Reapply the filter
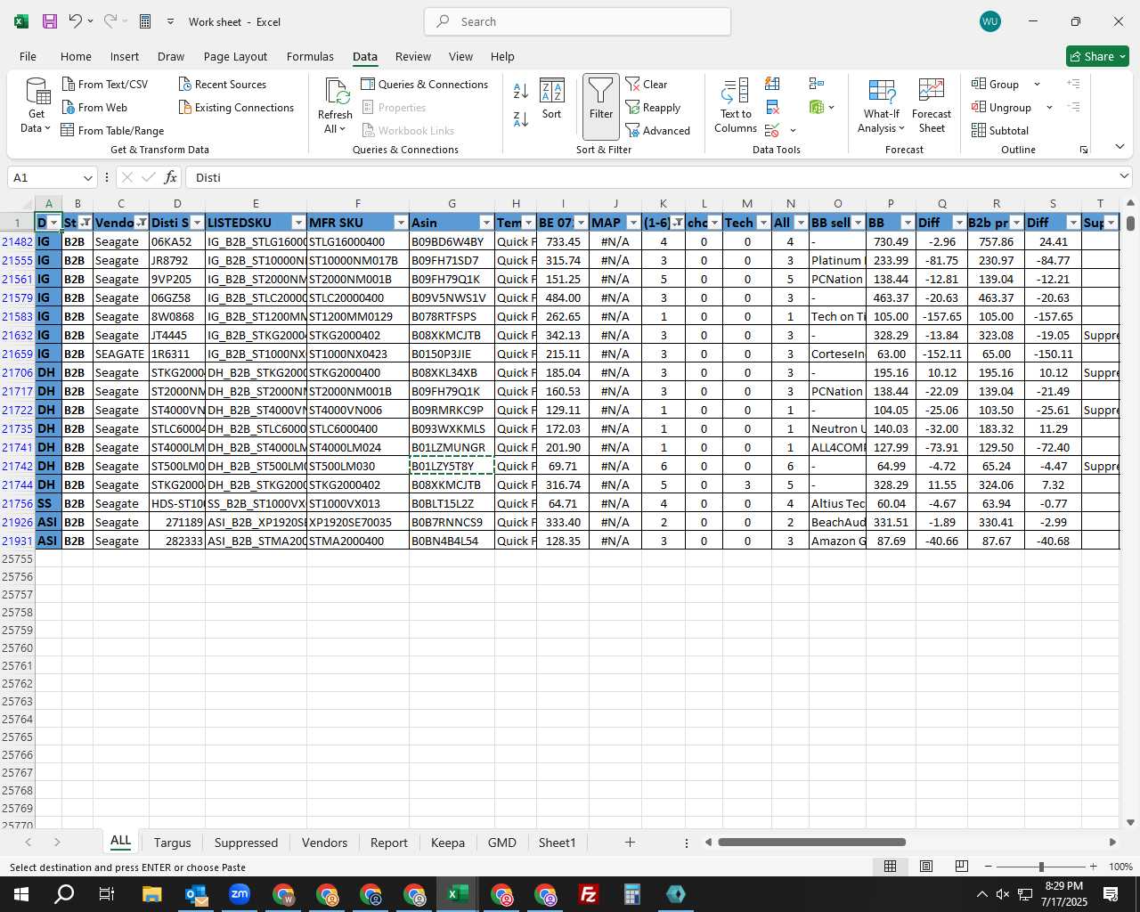Viewport: 1140px width, 912px height. 653,107
